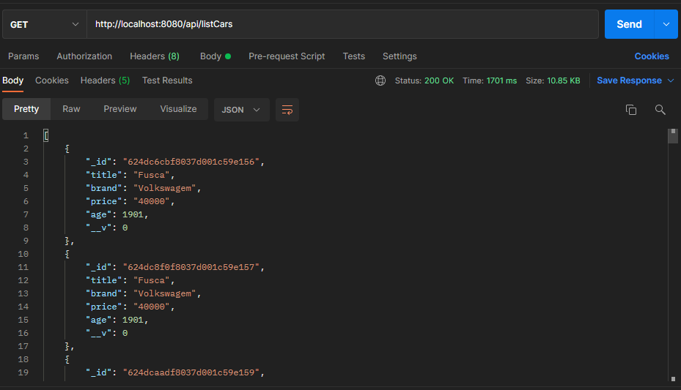Image resolution: width=681 pixels, height=390 pixels.
Task: Click "Fusca" title on line 4
Action: [x=152, y=175]
